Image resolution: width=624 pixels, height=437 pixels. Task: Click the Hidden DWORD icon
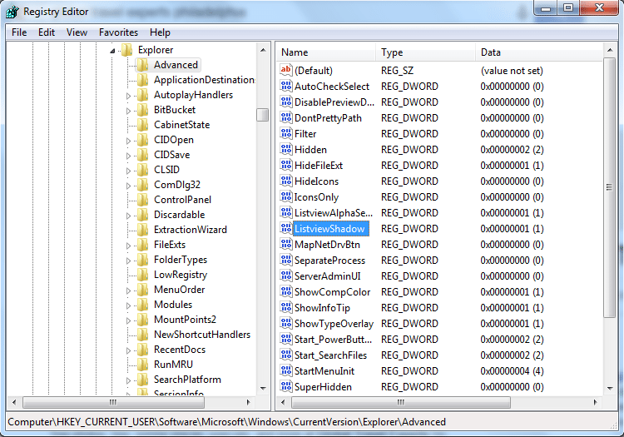[286, 149]
